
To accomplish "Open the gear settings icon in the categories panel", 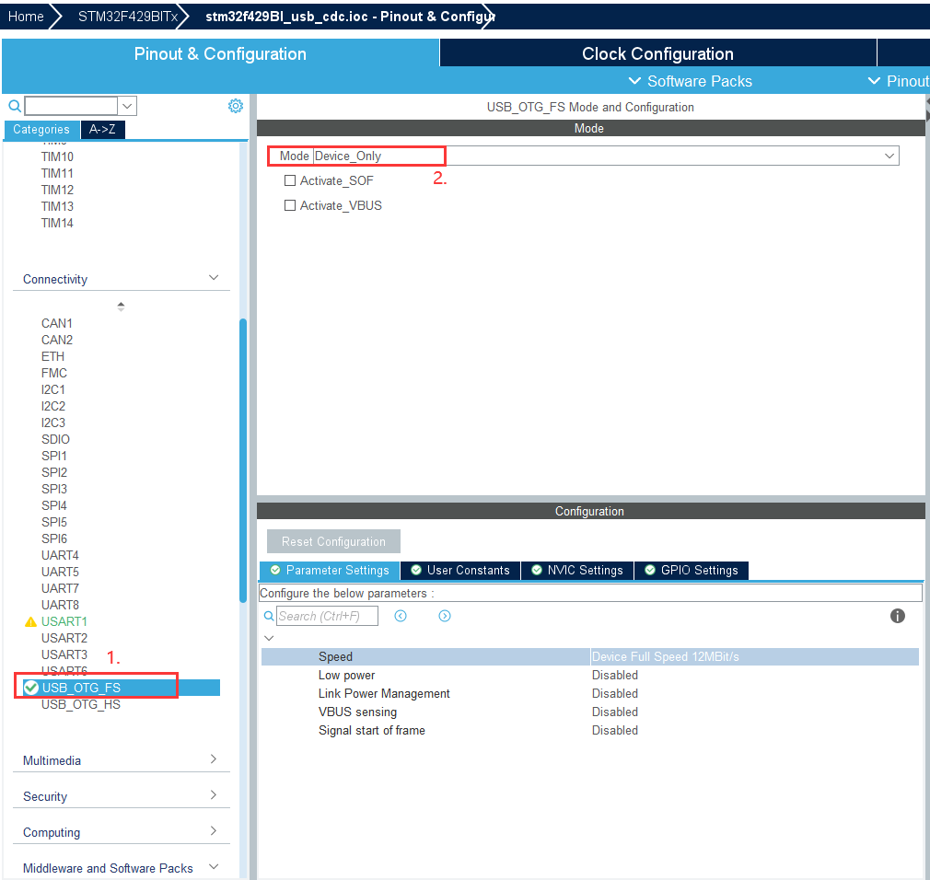I will tap(236, 106).
